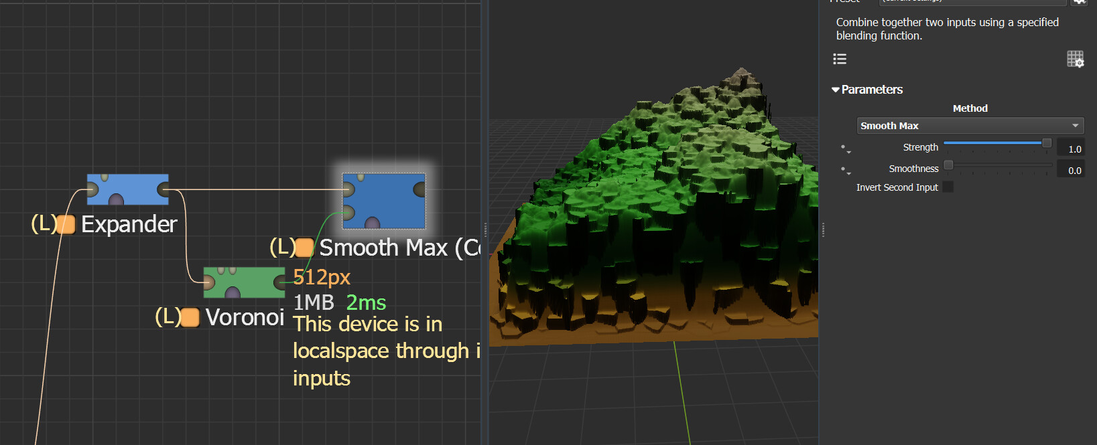Open the grid settings icon in properties panel
This screenshot has height=445, width=1097.
point(1075,59)
